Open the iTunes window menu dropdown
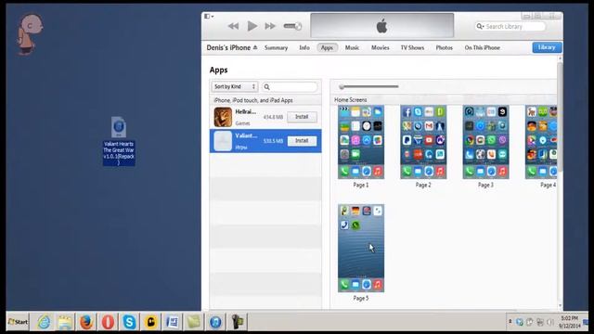This screenshot has height=334, width=594. 209,17
